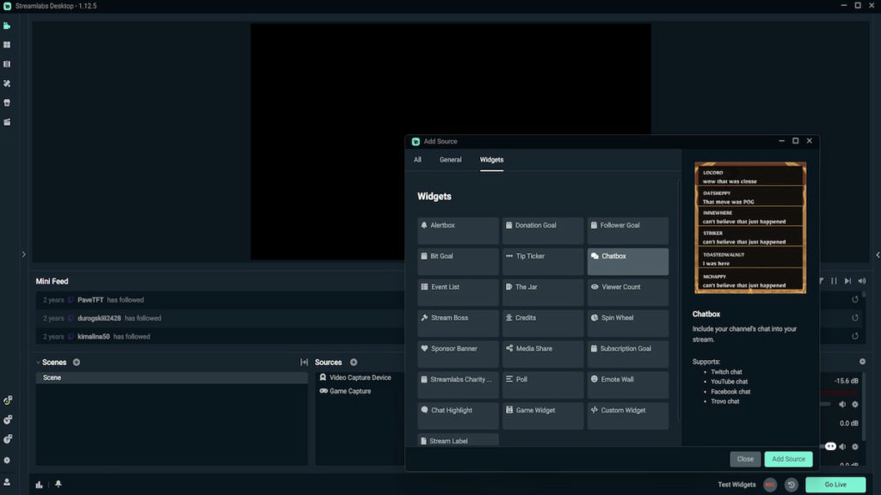
Task: Choose the Spin Wheel widget
Action: tap(627, 323)
